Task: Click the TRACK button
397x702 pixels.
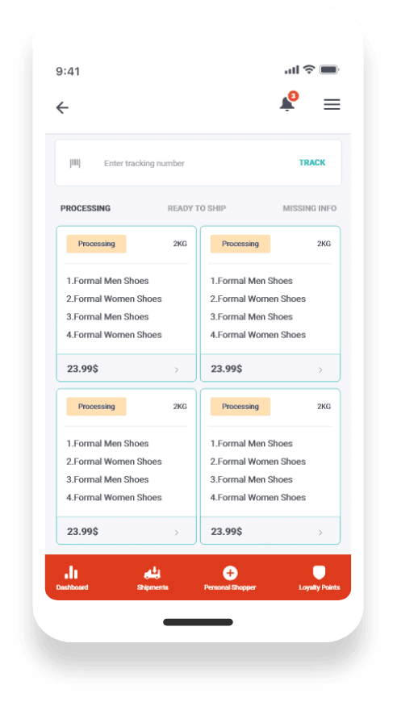Action: (x=312, y=162)
